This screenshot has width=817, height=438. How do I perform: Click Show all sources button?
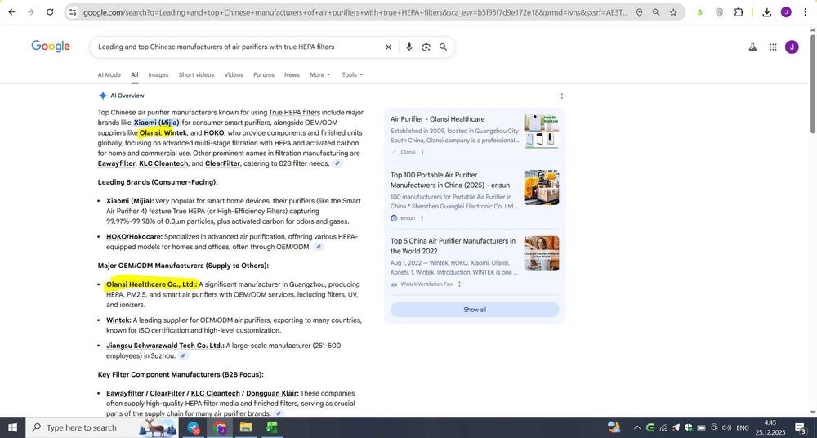(475, 310)
